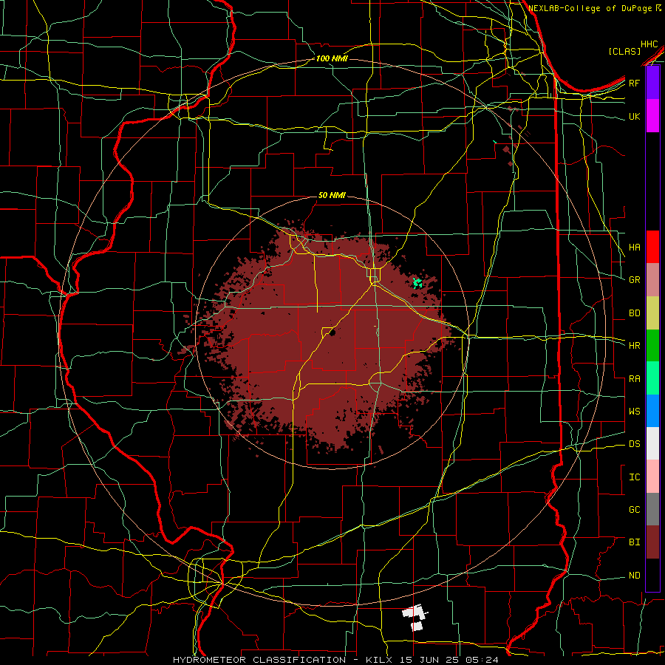Click the DS legend label
665x665 pixels.
635,444
